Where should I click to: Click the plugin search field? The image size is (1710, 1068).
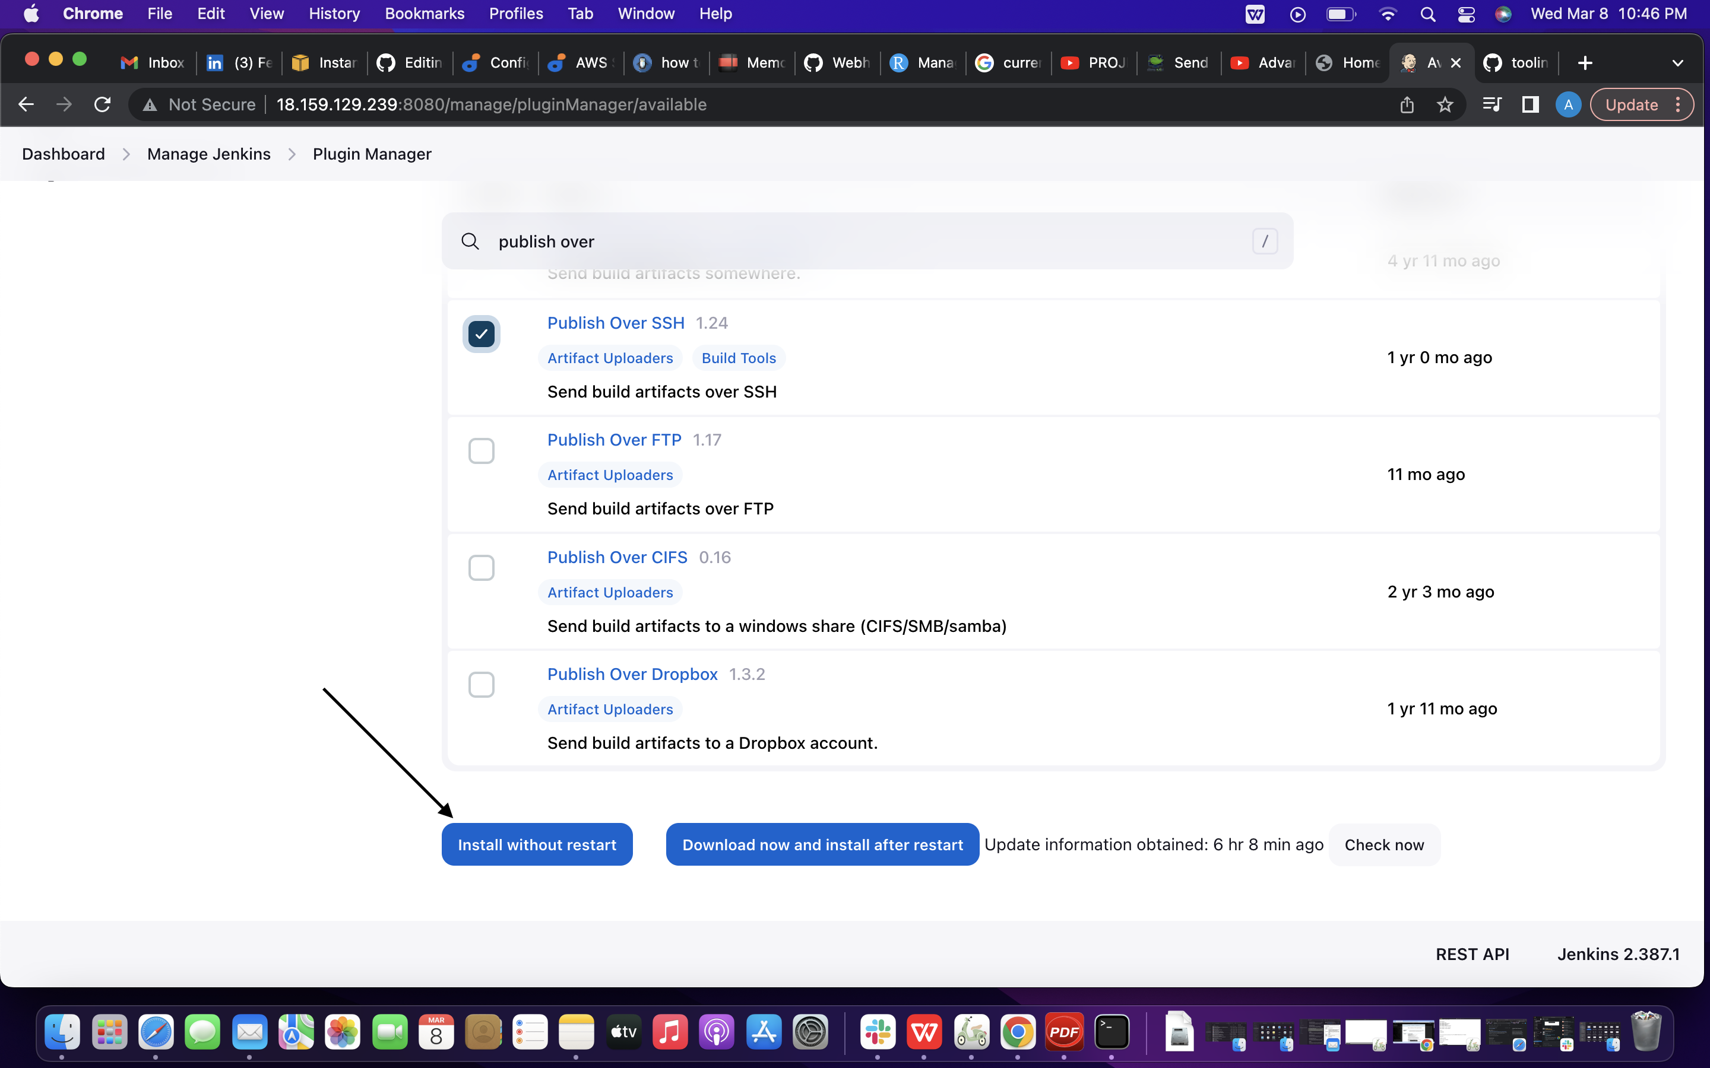[867, 241]
